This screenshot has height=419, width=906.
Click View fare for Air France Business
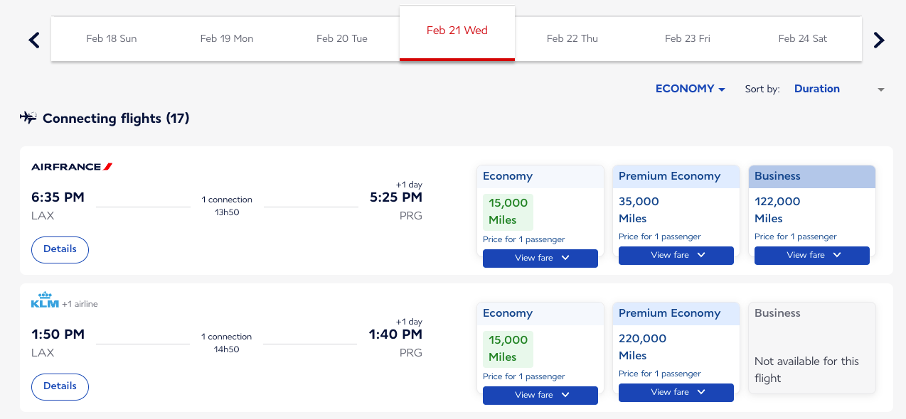pyautogui.click(x=811, y=255)
